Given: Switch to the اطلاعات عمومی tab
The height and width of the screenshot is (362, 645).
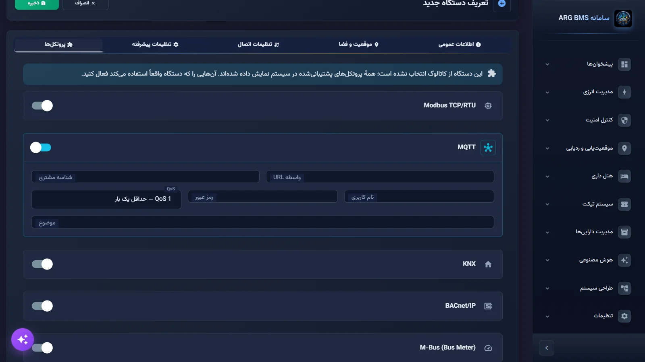Looking at the screenshot, I should (460, 44).
